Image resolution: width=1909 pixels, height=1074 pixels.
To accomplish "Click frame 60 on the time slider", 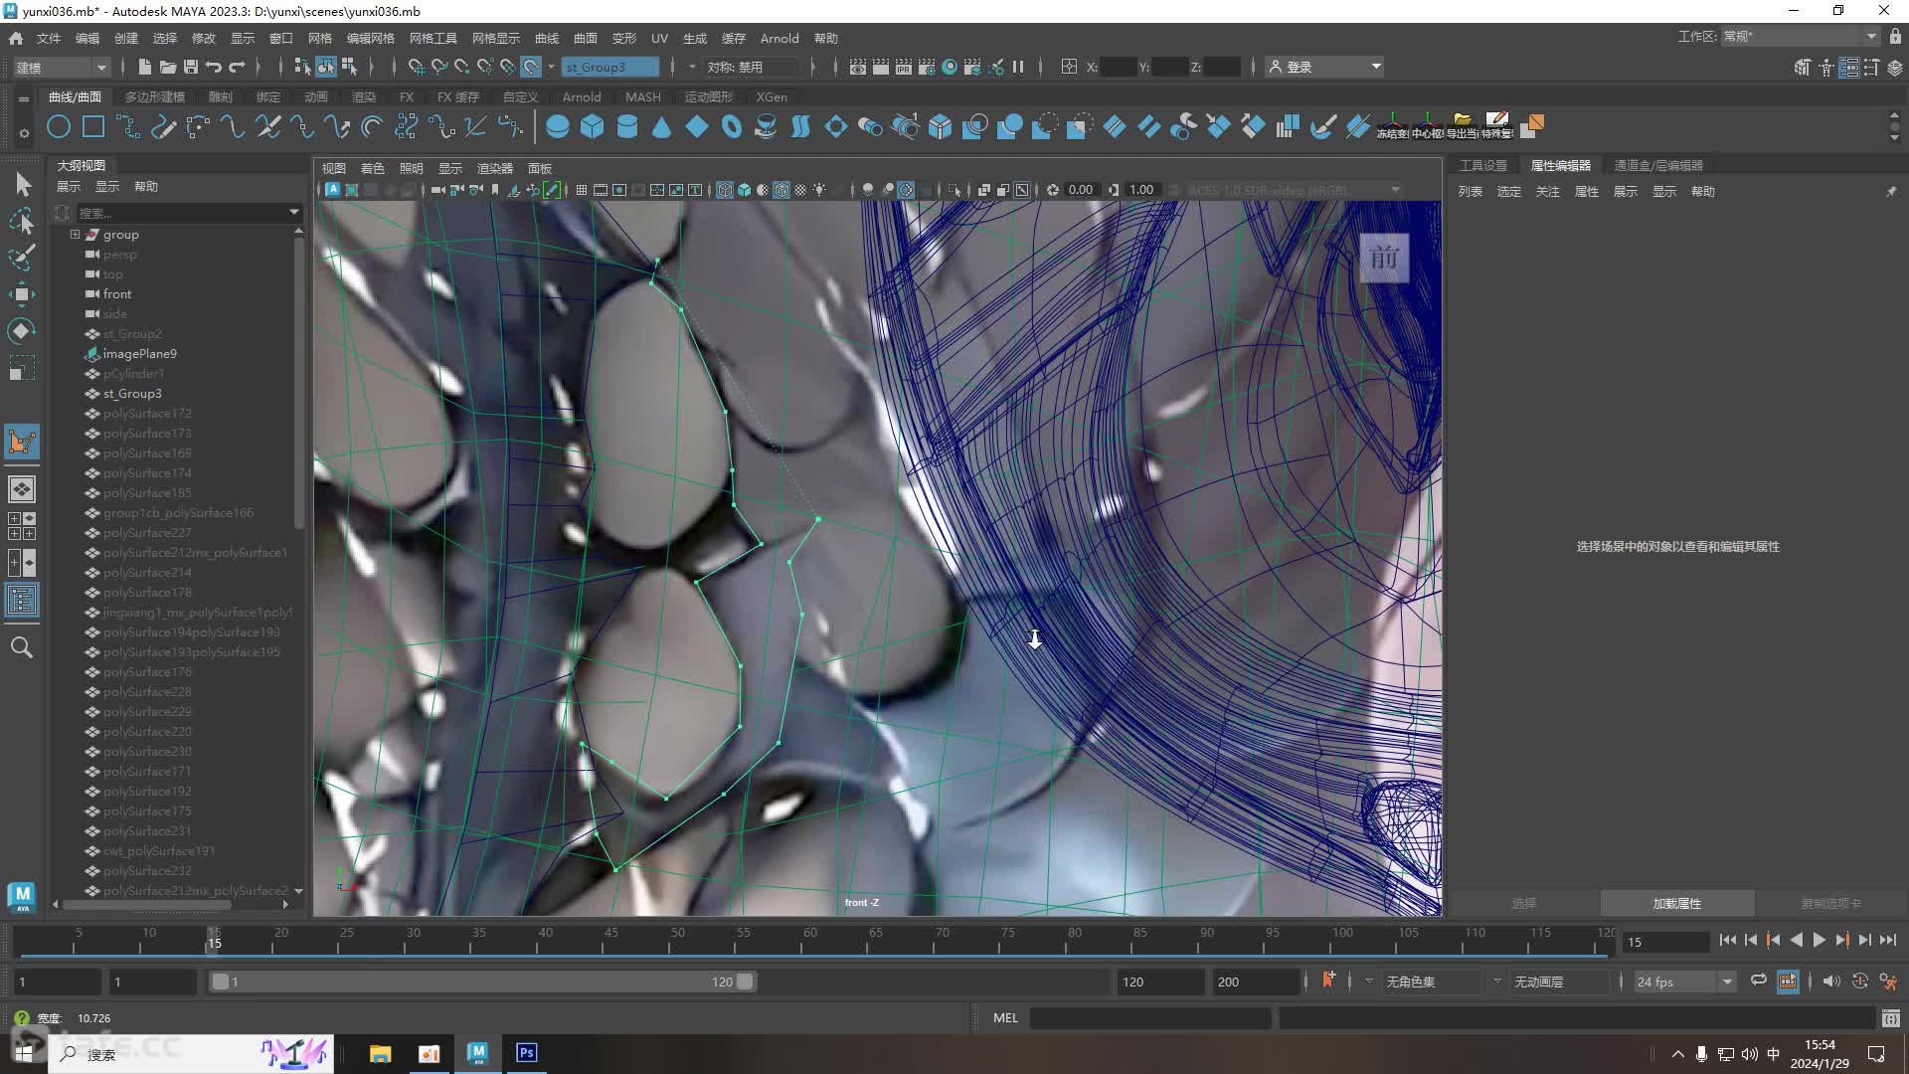I will coord(809,940).
